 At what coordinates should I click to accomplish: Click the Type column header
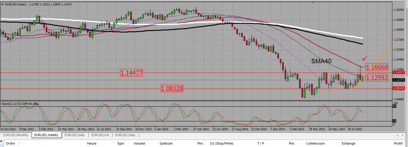(120, 143)
